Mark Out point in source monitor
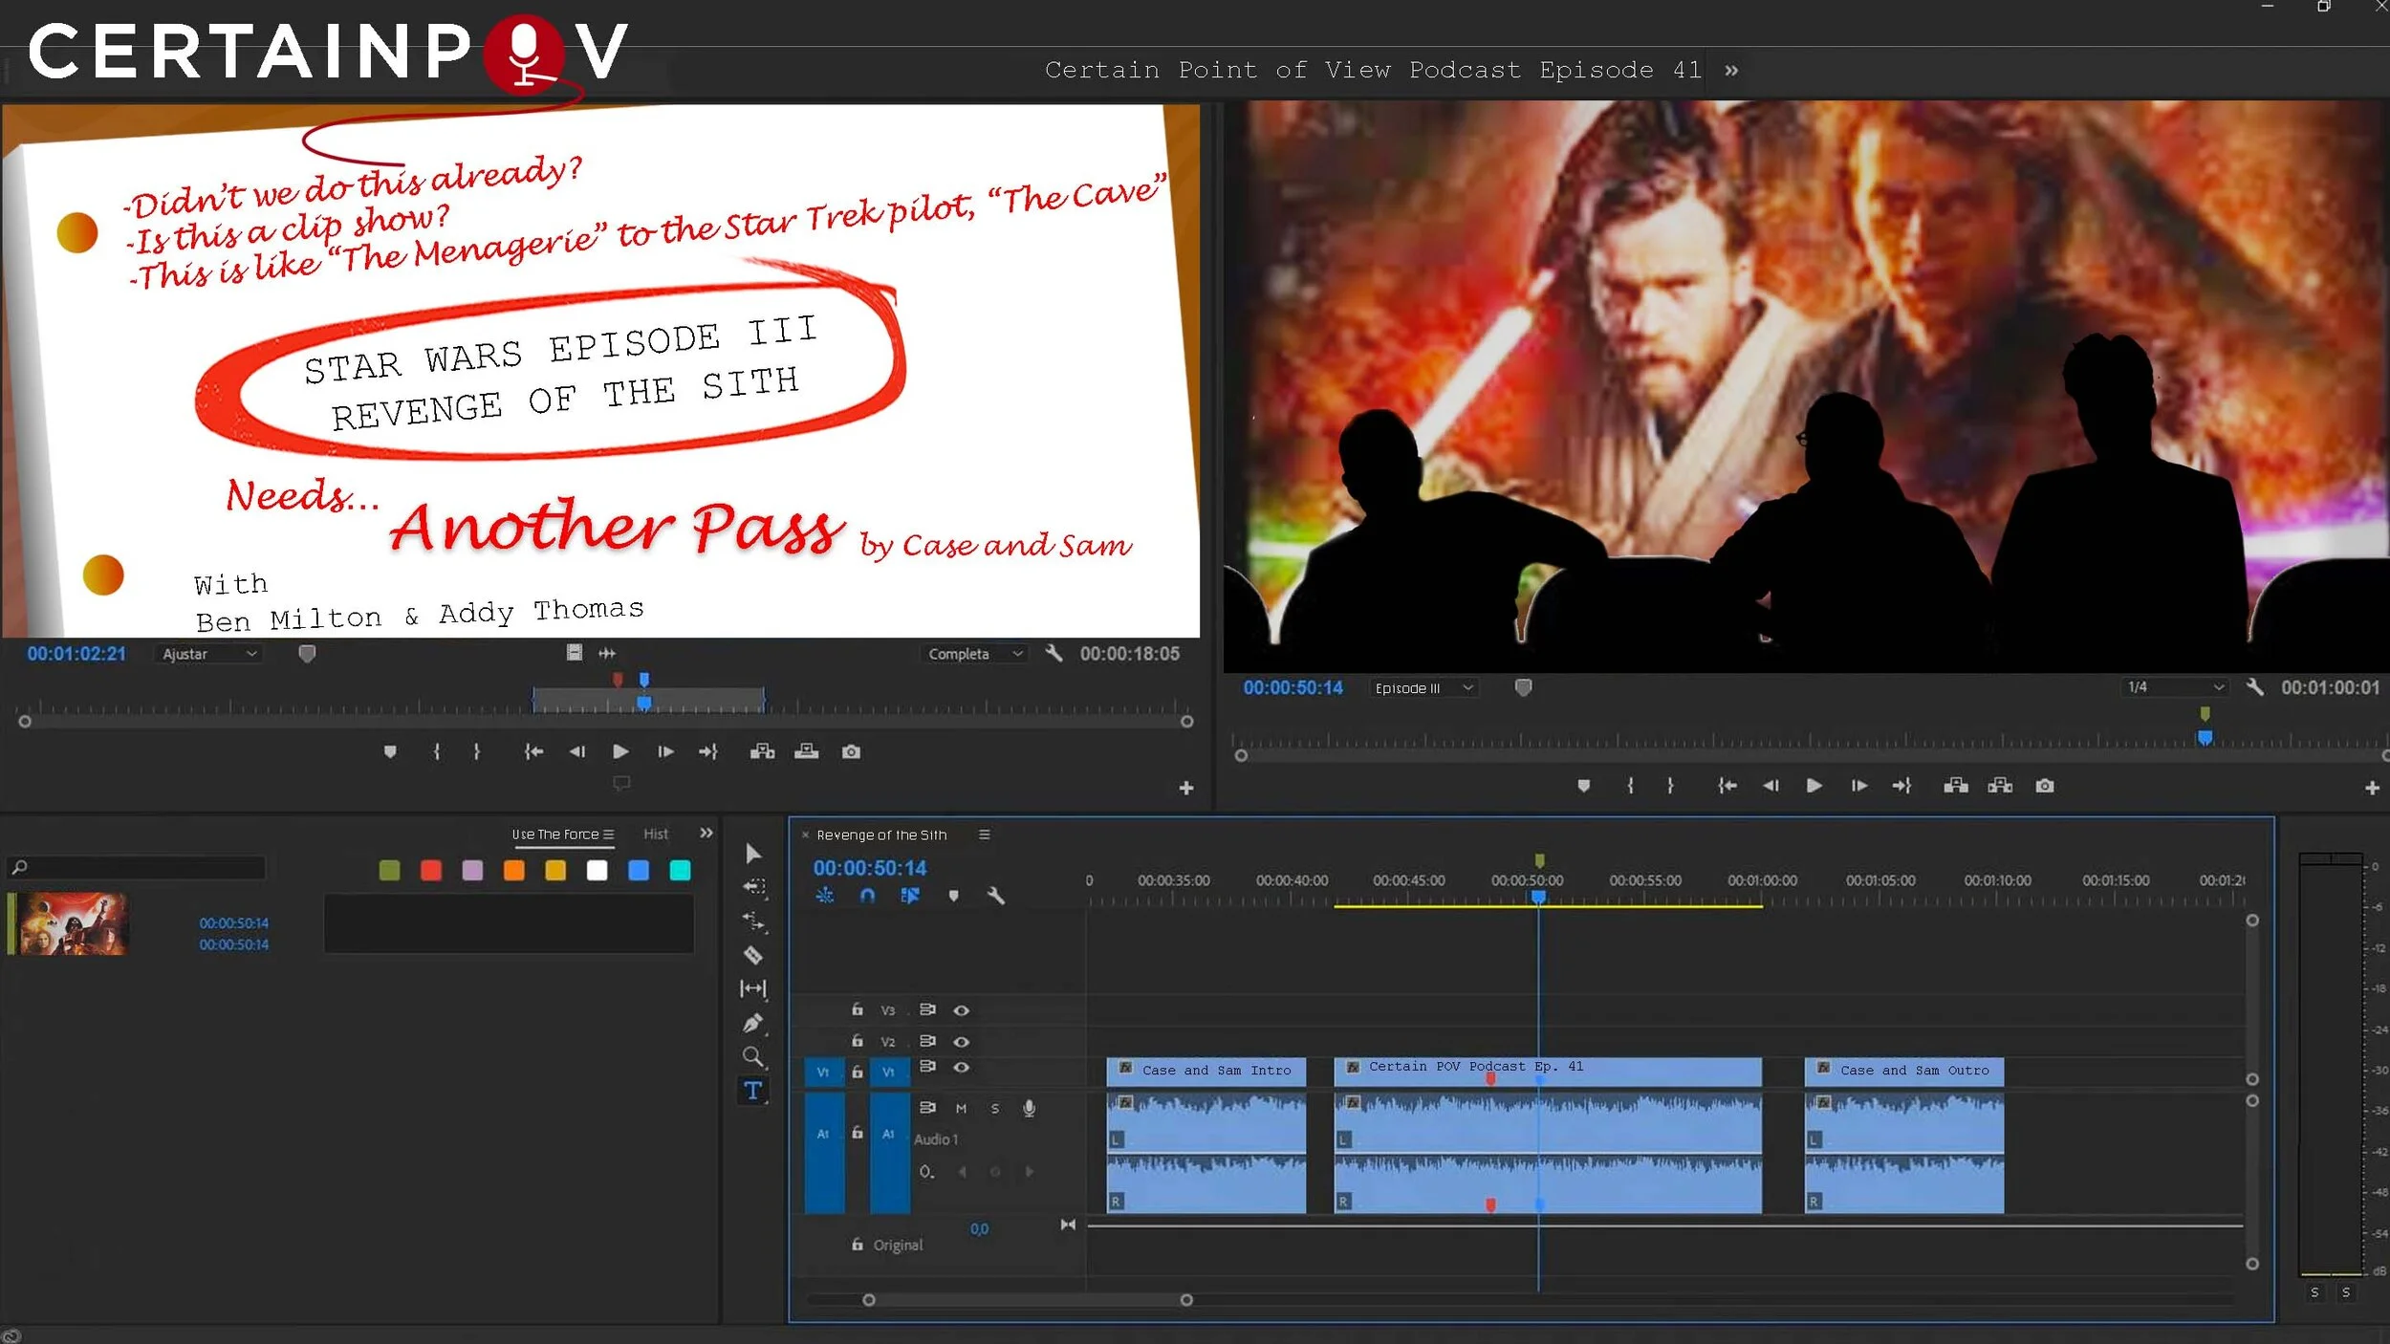Screen dimensions: 2390x1344 click(477, 752)
